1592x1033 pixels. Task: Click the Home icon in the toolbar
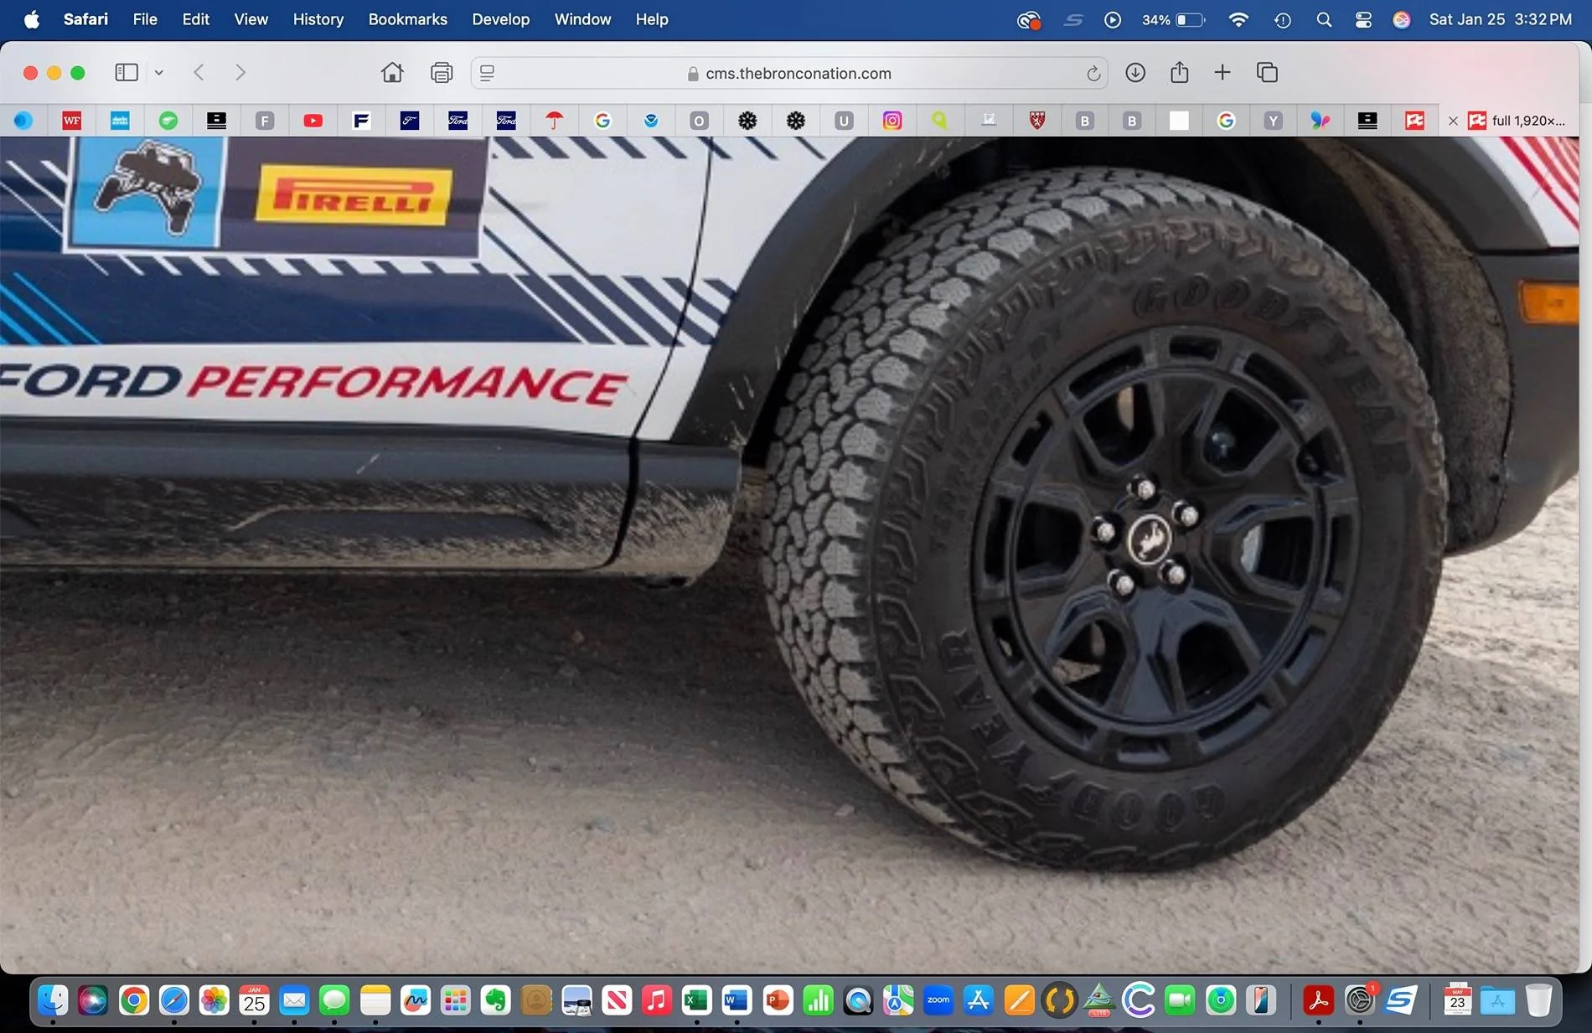(x=392, y=73)
